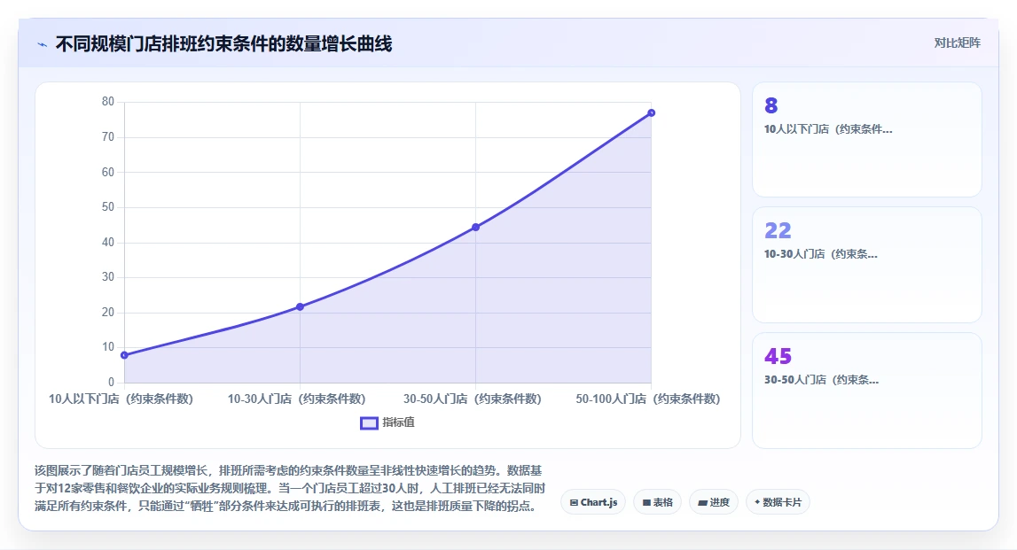Click the icon inside the Chart.js tag
1017x550 pixels.
[x=574, y=502]
